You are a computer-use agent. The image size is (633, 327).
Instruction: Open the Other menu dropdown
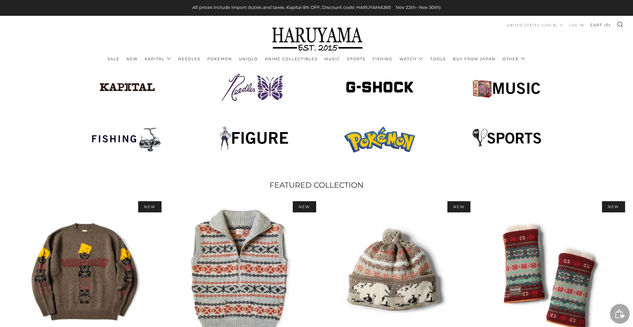click(514, 59)
